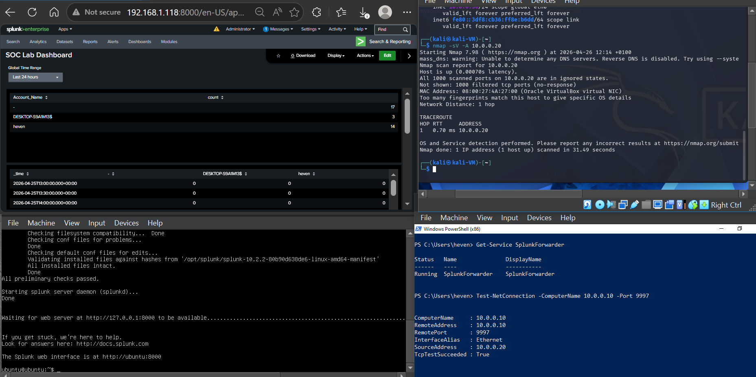Screen dimensions: 756x377
Task: Open the Analytics tab
Action: point(38,42)
